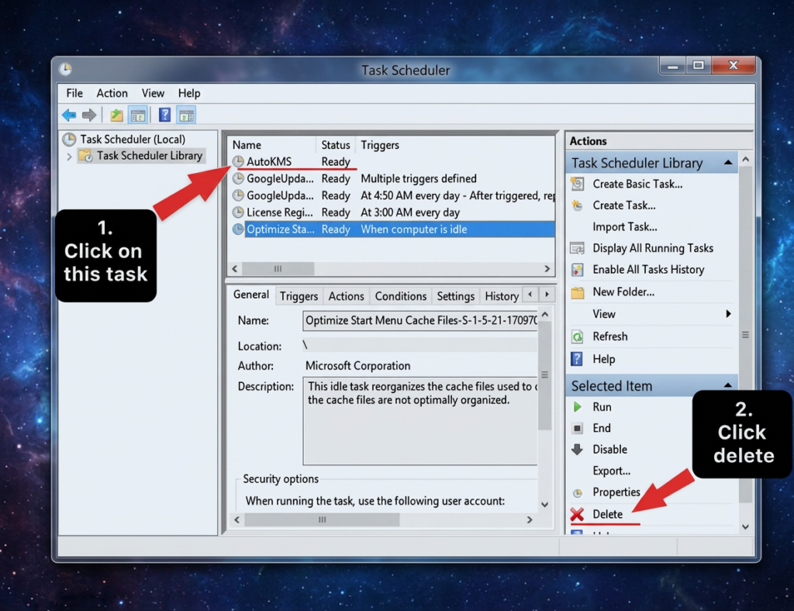The height and width of the screenshot is (611, 794).
Task: Open the View menu in menu bar
Action: [153, 93]
